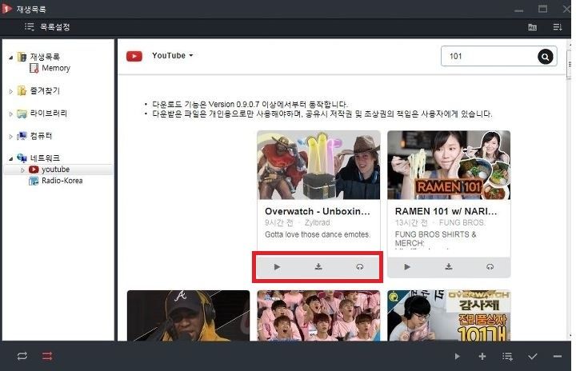
Task: Expand the 즐겨찾기 tree node
Action: click(x=11, y=91)
